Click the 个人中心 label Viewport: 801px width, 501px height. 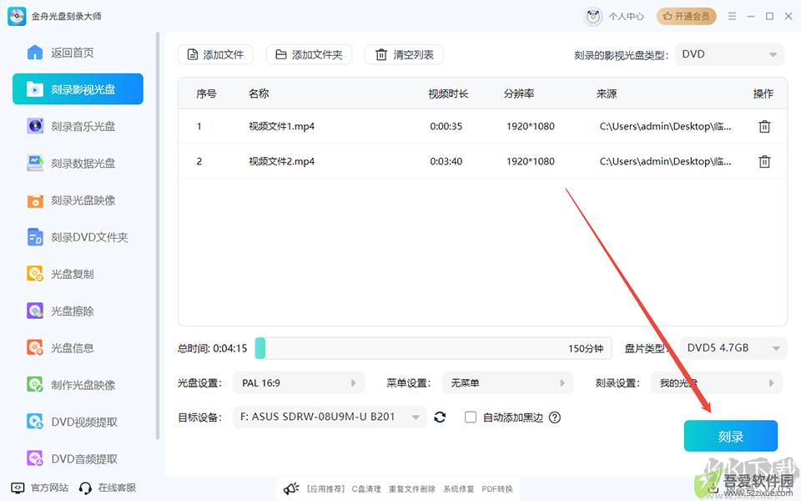coord(627,17)
